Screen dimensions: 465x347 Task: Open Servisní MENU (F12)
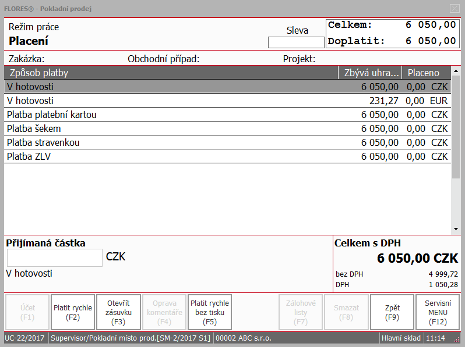[x=438, y=312]
